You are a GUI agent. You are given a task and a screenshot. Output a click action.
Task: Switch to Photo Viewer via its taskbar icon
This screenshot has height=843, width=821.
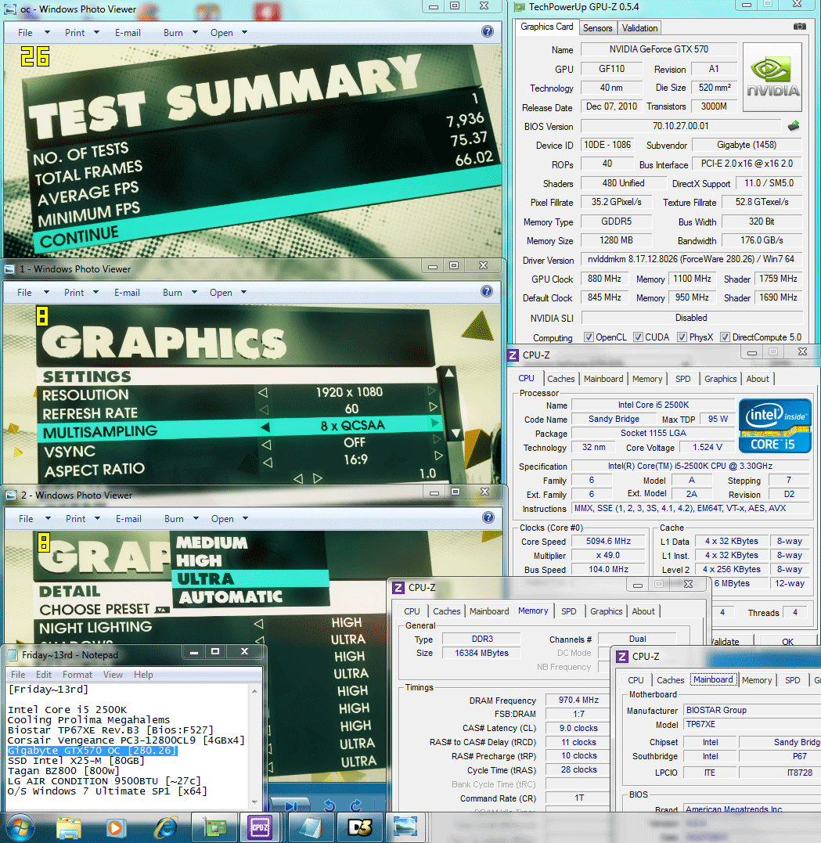click(405, 828)
